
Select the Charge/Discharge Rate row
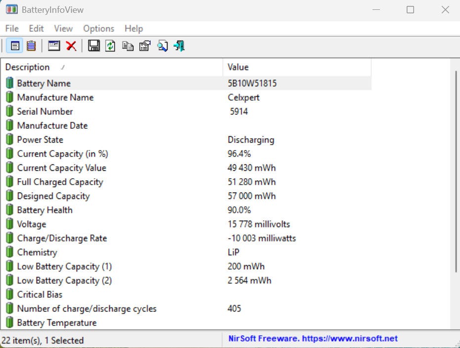click(x=186, y=238)
